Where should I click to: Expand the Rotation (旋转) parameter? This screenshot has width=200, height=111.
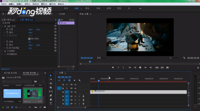pos(4,42)
